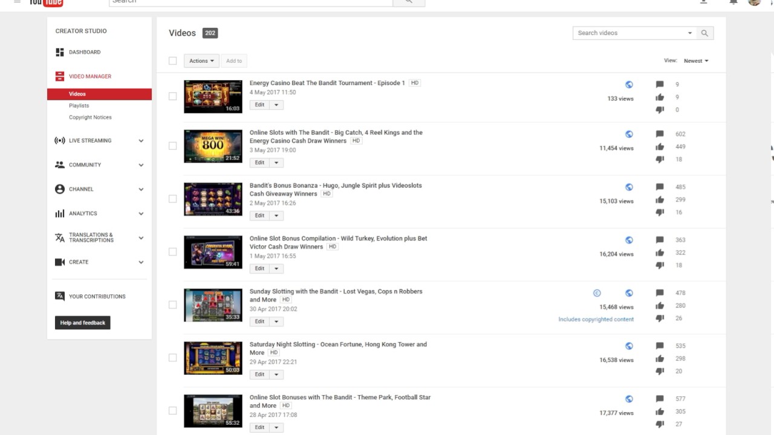Open the Dashboard grid icon
The width and height of the screenshot is (774, 435).
coord(60,52)
